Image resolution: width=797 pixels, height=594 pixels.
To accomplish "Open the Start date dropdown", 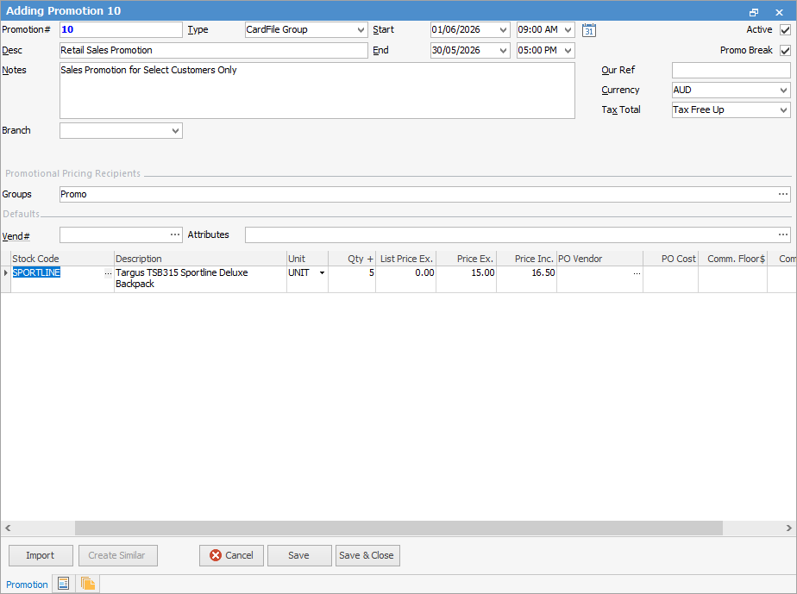I will pyautogui.click(x=503, y=30).
